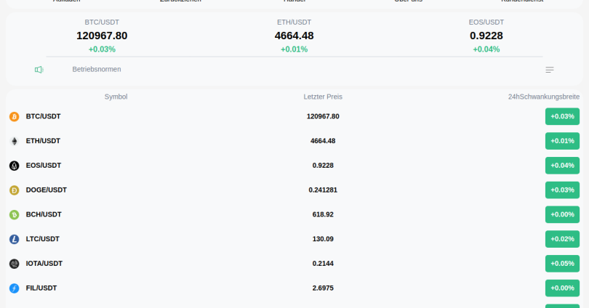
Task: Click the Letzter Preis column header
Action: pyautogui.click(x=323, y=97)
